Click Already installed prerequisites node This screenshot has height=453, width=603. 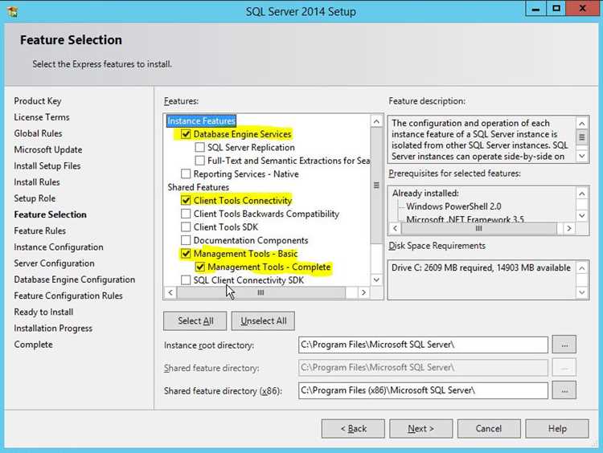(x=425, y=194)
